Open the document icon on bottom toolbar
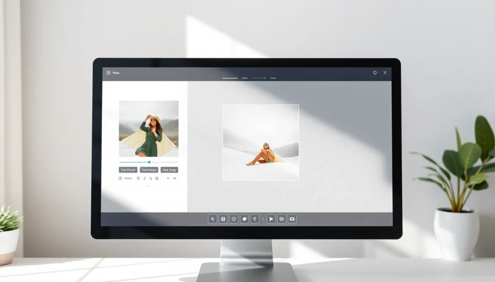This screenshot has height=282, width=495. point(223,218)
